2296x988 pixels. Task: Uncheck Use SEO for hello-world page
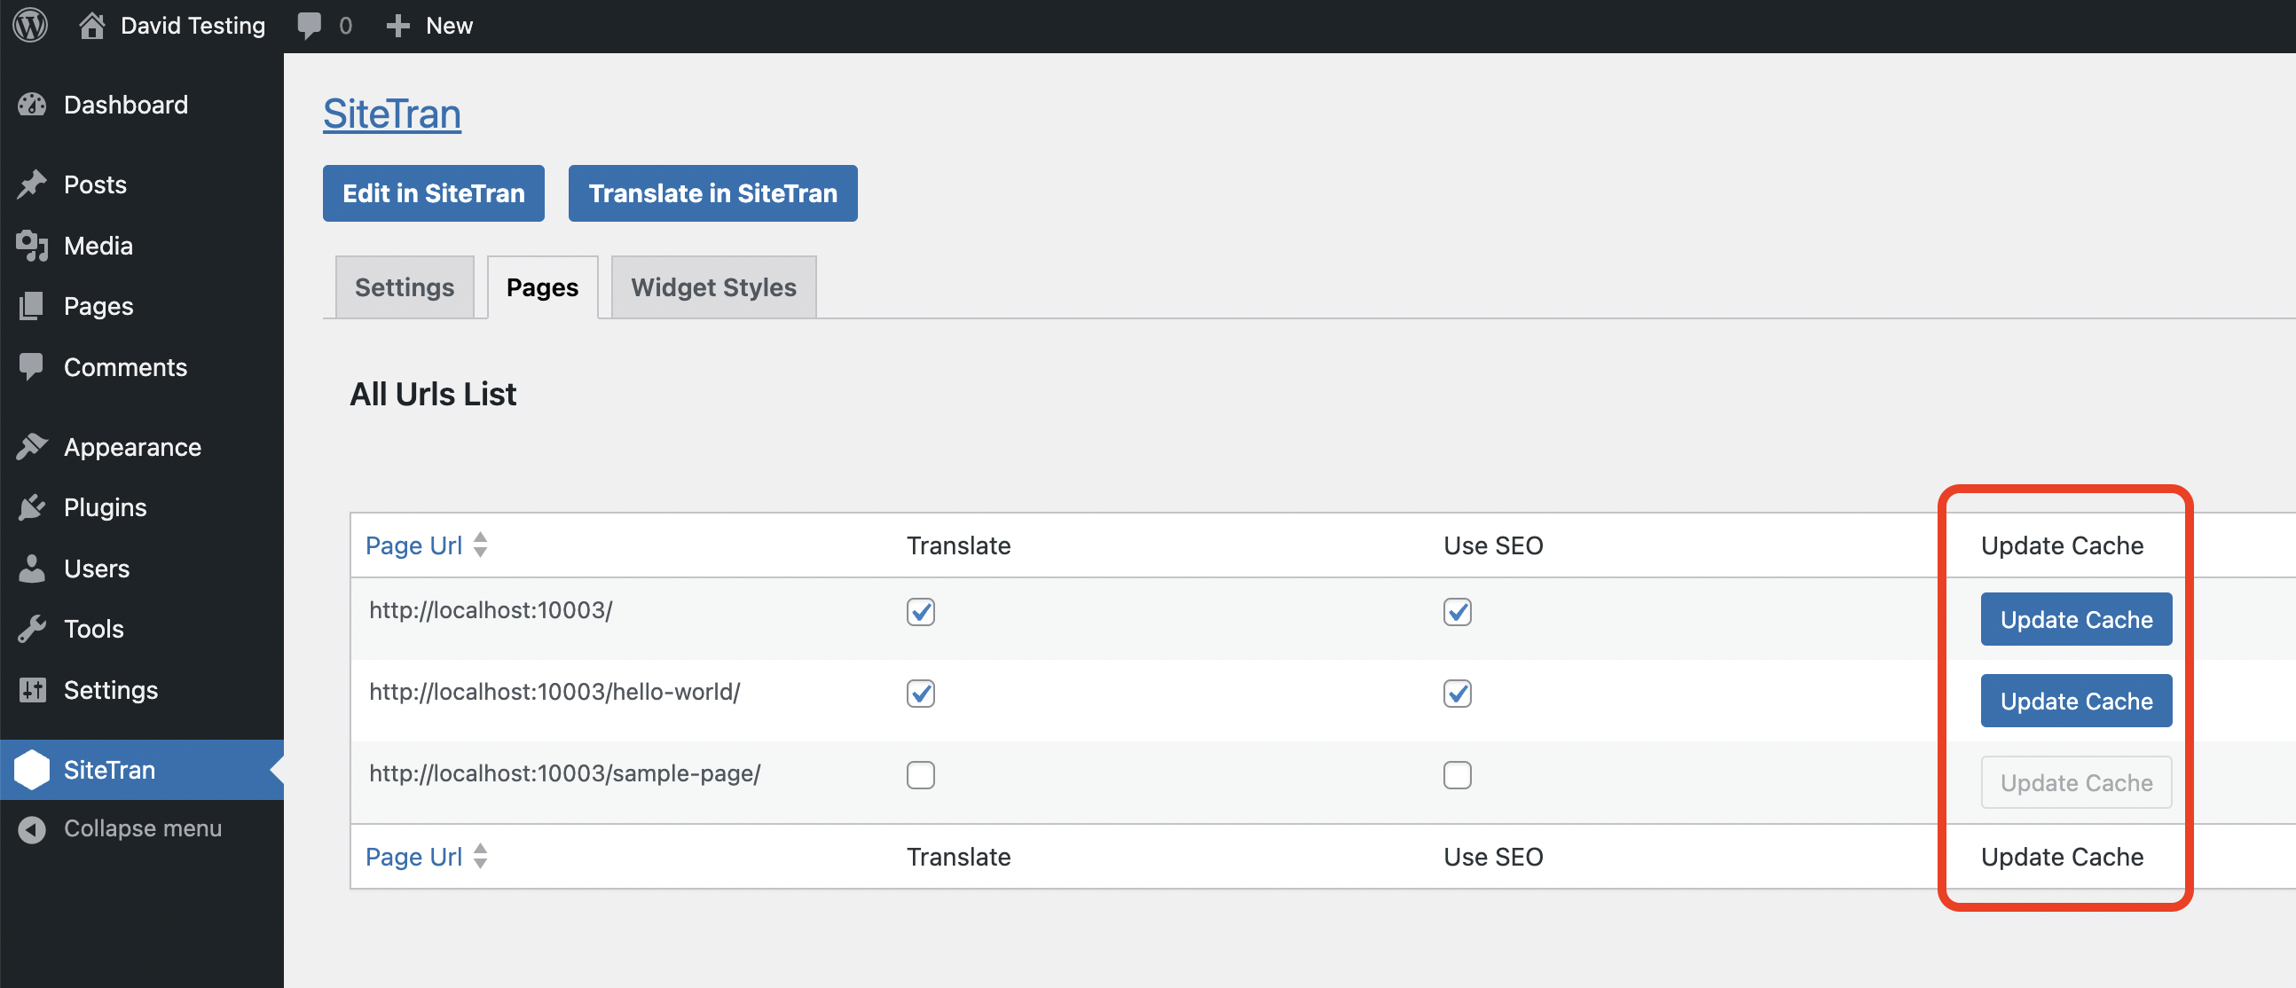coord(1458,694)
